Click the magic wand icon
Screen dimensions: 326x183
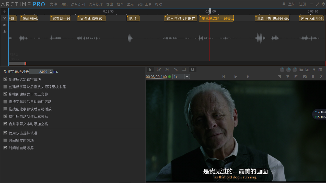click(x=321, y=77)
